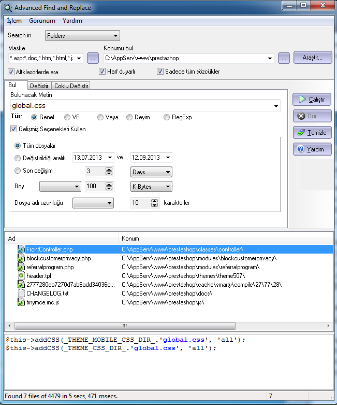Image resolution: width=337 pixels, height=405 pixels.
Task: Click the Son değişim value stepper
Action: click(109, 172)
